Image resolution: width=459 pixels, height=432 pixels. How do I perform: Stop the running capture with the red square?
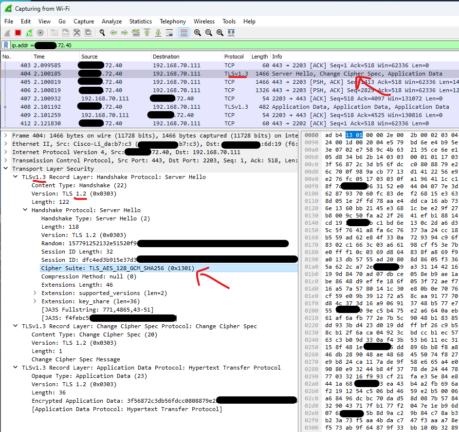tap(18, 33)
